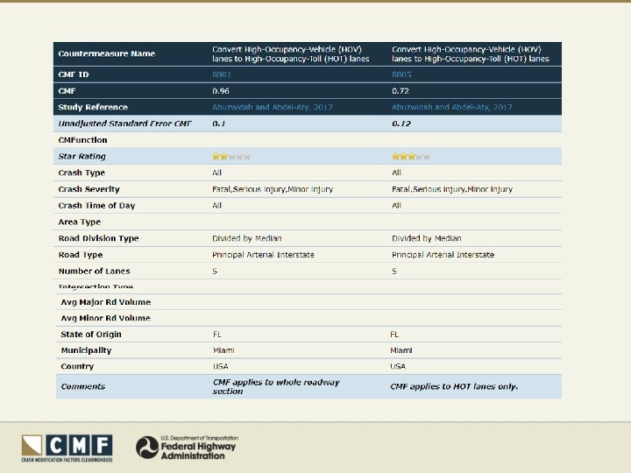The image size is (631, 473).
Task: Click the Number of Lanes label
Action: coord(94,271)
